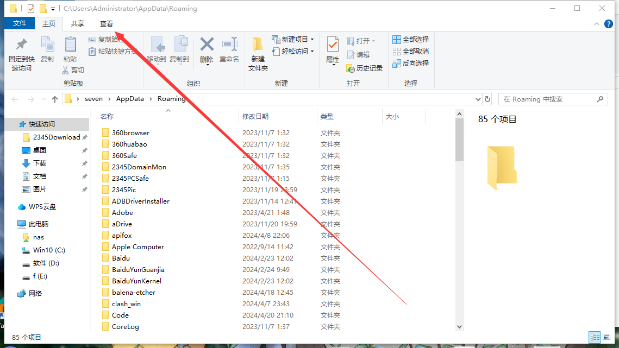Switch to the View (查看) tab
The height and width of the screenshot is (348, 619).
pyautogui.click(x=106, y=24)
